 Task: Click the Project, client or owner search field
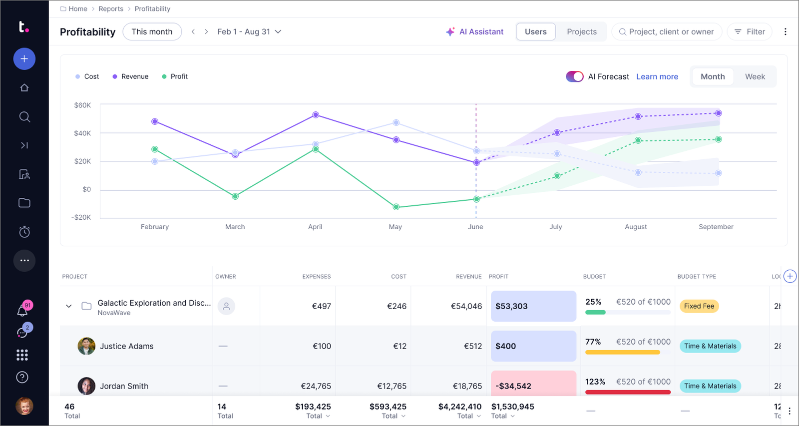(x=666, y=31)
